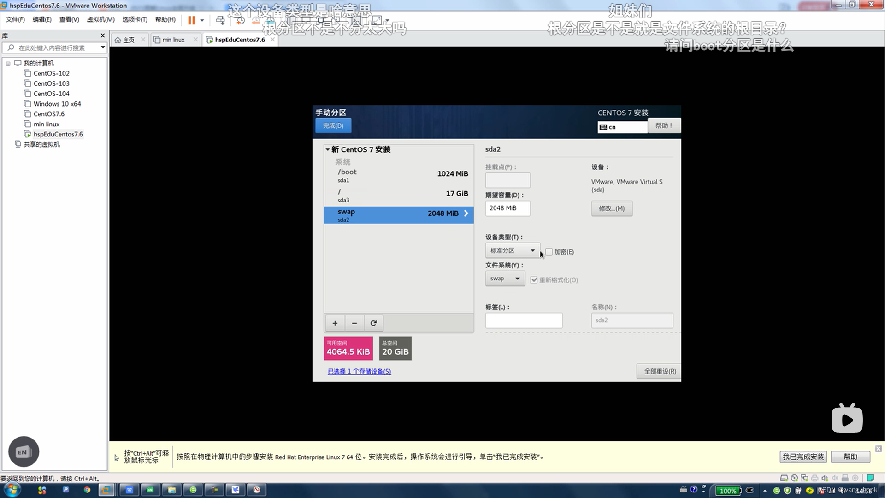Toggle the 重新格式化(O) checkbox
This screenshot has width=885, height=498.
(x=534, y=280)
